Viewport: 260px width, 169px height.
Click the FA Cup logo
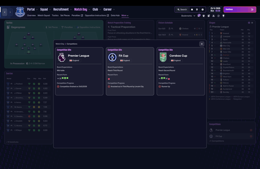click(x=112, y=58)
